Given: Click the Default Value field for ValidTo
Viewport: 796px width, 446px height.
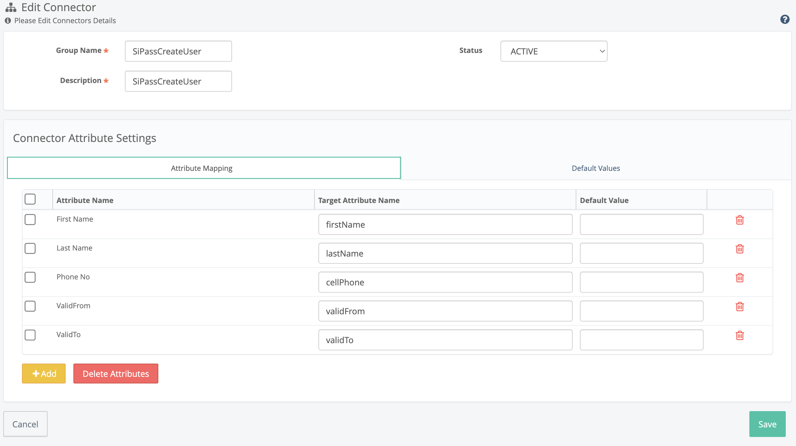Looking at the screenshot, I should pyautogui.click(x=642, y=340).
